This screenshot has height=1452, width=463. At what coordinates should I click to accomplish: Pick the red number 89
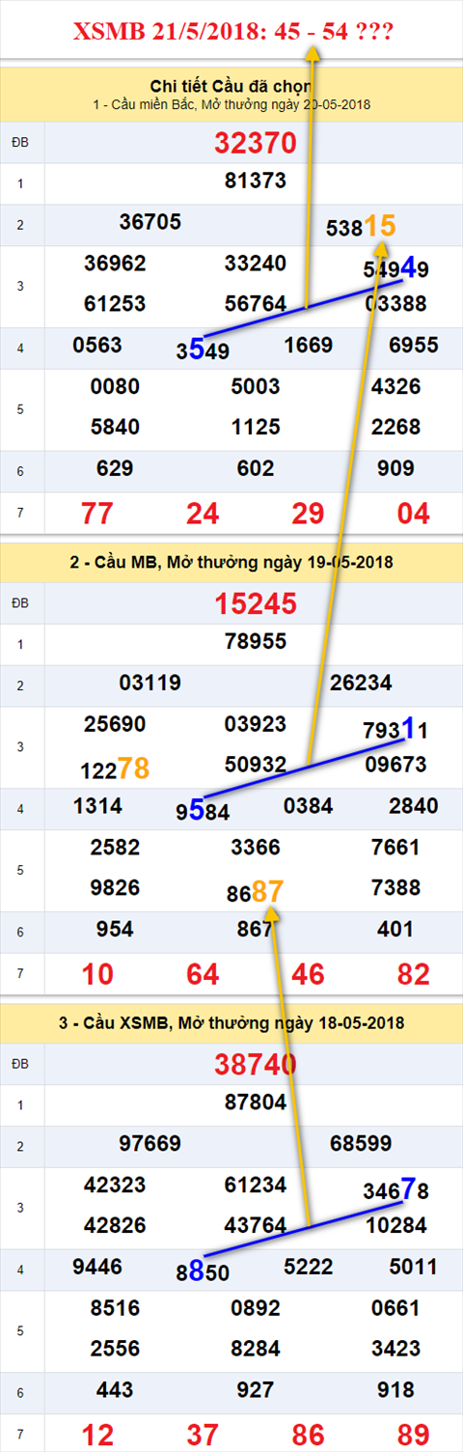pyautogui.click(x=413, y=1434)
